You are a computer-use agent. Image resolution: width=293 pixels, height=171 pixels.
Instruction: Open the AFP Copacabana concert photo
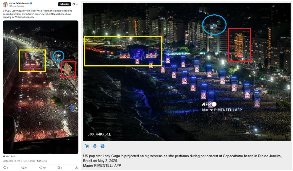pyautogui.click(x=187, y=72)
